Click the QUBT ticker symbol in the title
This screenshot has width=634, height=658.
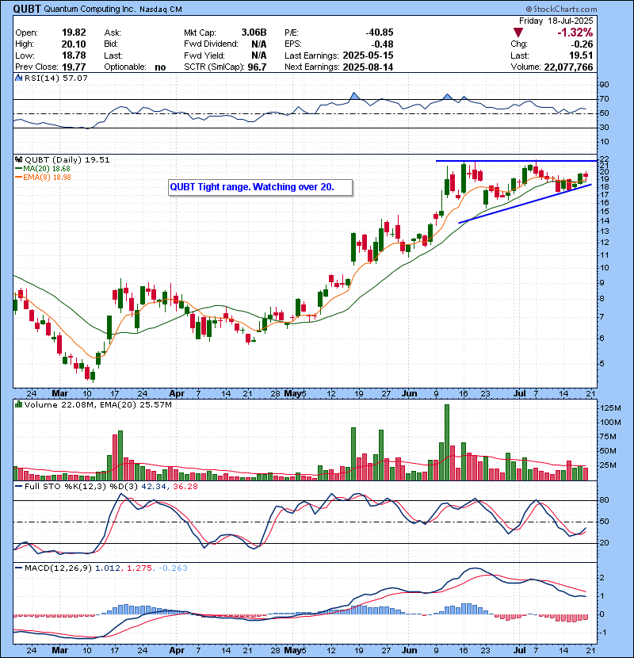click(27, 9)
